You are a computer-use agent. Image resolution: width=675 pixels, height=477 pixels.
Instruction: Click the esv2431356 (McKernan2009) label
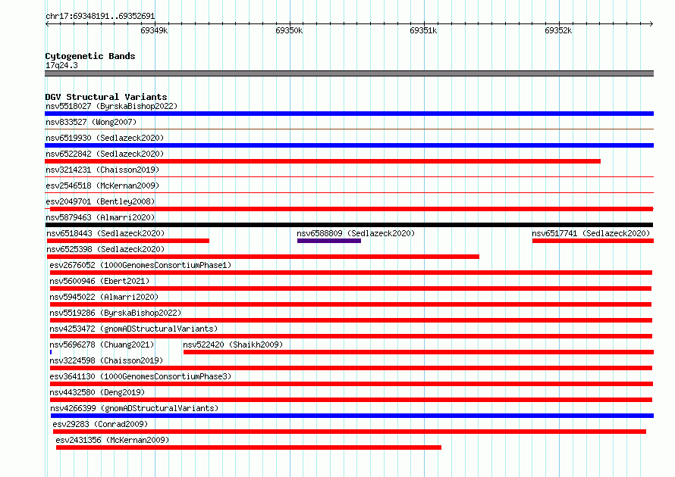click(112, 440)
